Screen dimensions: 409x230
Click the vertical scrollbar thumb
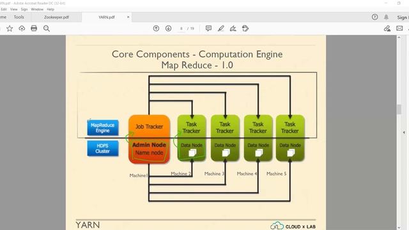[399, 109]
